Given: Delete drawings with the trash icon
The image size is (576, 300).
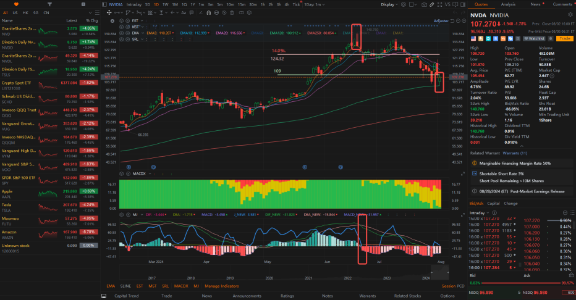Looking at the screenshot, I should pos(232,12).
